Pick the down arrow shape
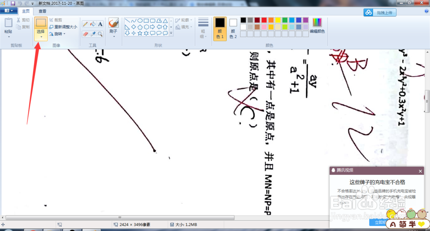The height and width of the screenshot is (231, 430). 127,33
